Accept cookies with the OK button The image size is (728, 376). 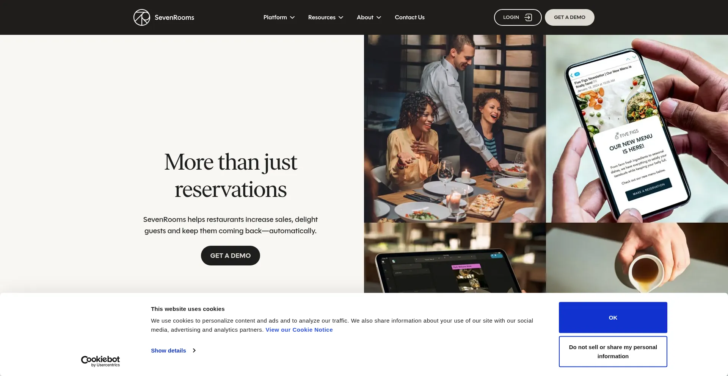coord(613,318)
